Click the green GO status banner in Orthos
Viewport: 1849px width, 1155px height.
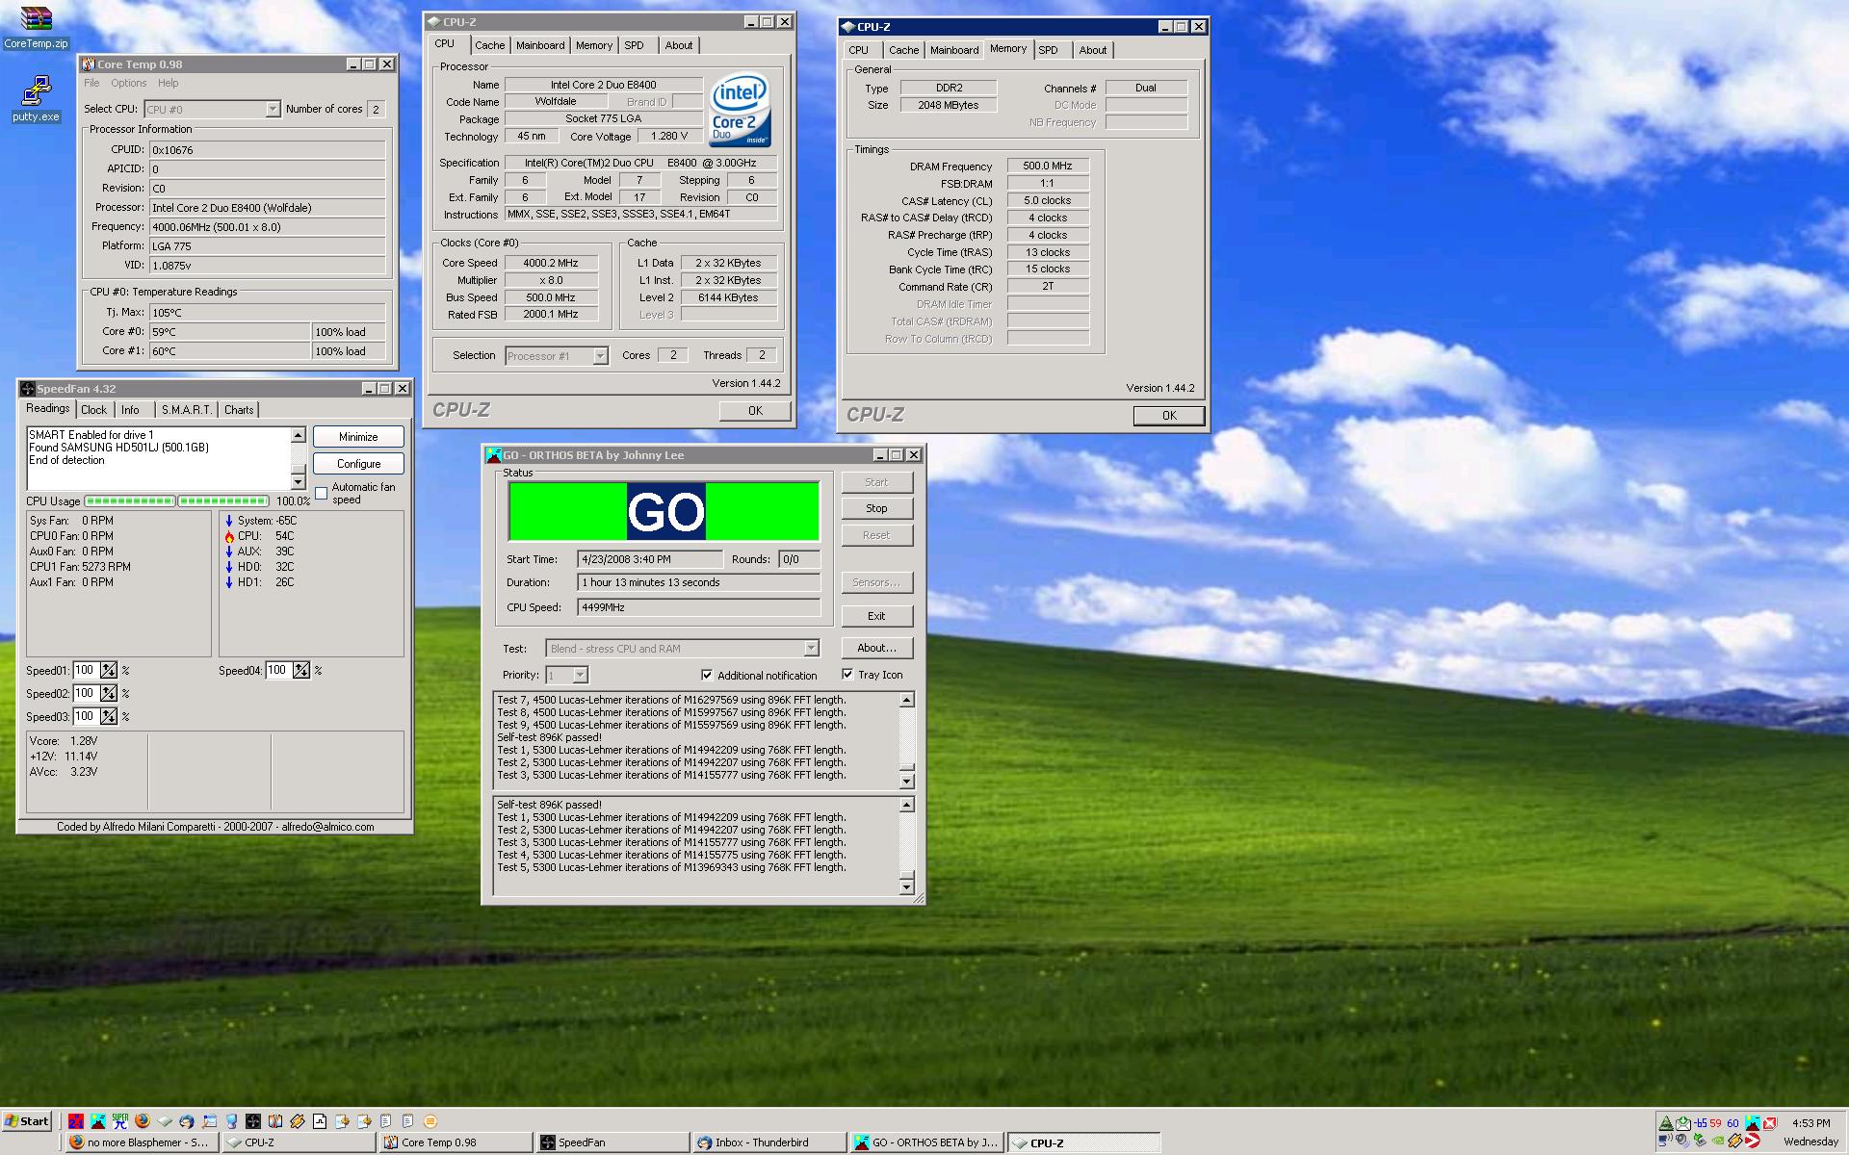[x=664, y=511]
